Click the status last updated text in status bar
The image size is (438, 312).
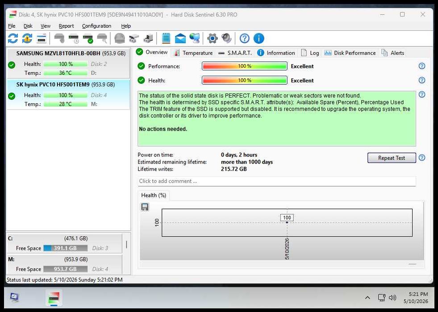(x=65, y=279)
